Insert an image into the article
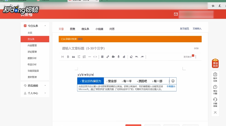 click(102, 57)
